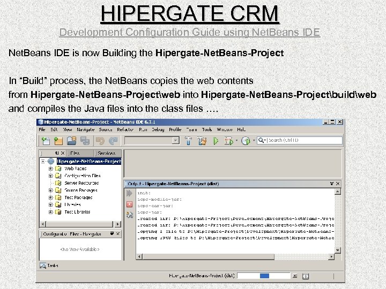Click the Profile Main Project icon
Viewport: 386px width, 289px height.
246,141
